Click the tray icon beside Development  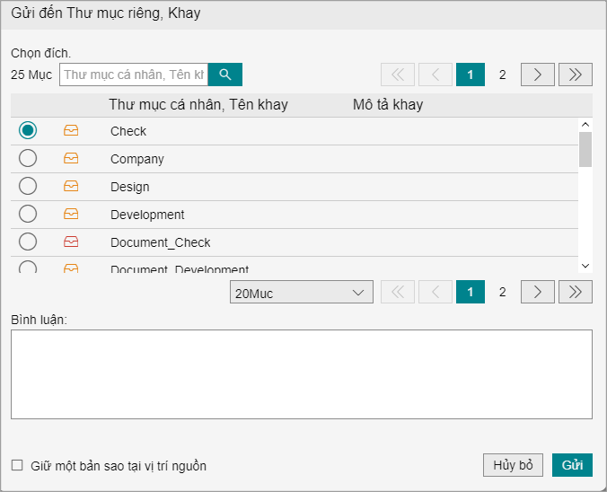(x=71, y=214)
